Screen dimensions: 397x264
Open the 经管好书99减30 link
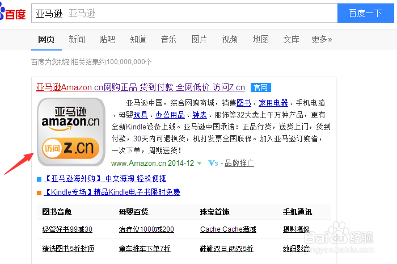67,229
